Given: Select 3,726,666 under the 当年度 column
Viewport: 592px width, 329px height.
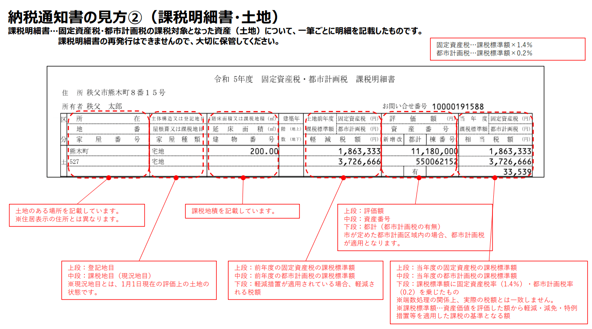Looking at the screenshot, I should (510, 162).
